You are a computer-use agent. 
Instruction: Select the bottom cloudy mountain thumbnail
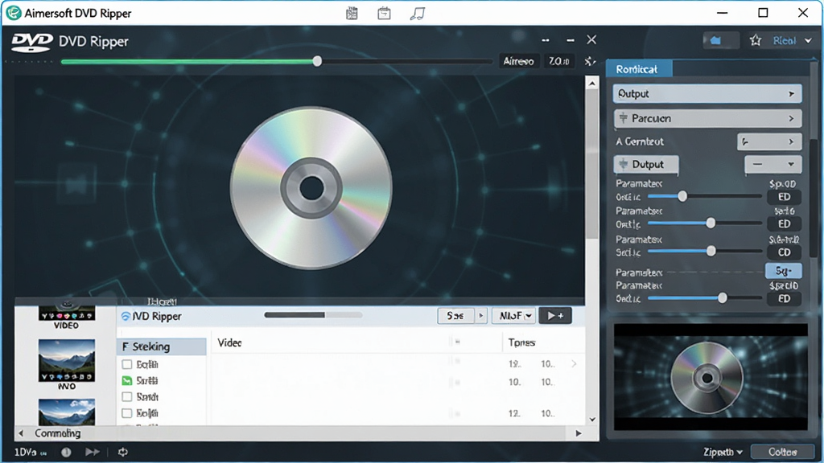click(67, 412)
